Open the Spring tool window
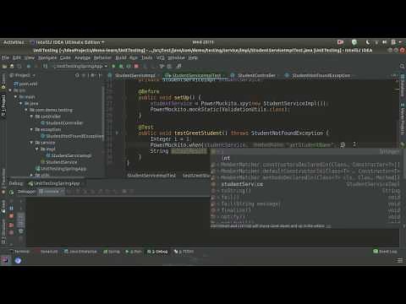The height and width of the screenshot is (304, 406). pyautogui.click(x=112, y=252)
